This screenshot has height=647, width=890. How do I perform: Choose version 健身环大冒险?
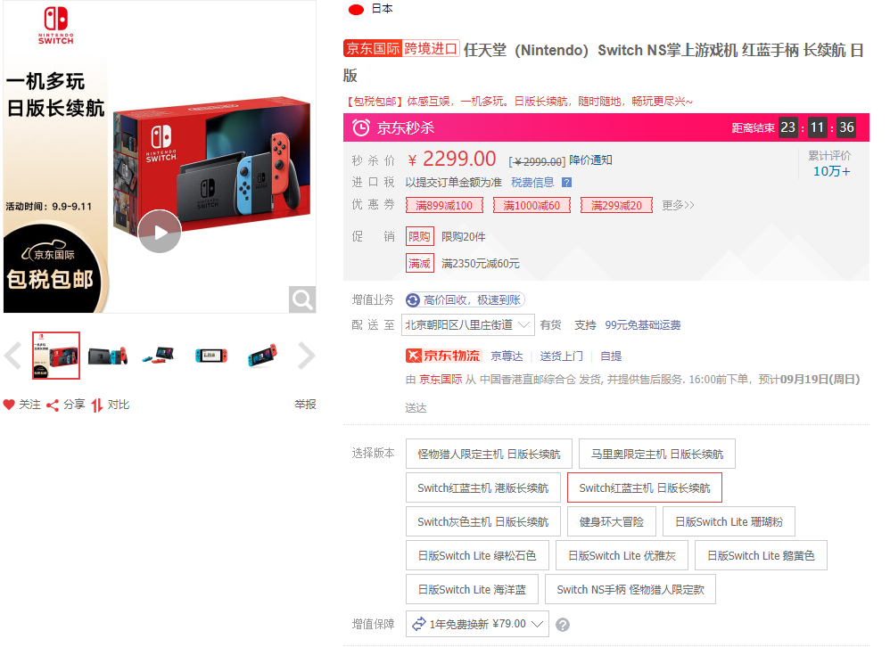(611, 521)
